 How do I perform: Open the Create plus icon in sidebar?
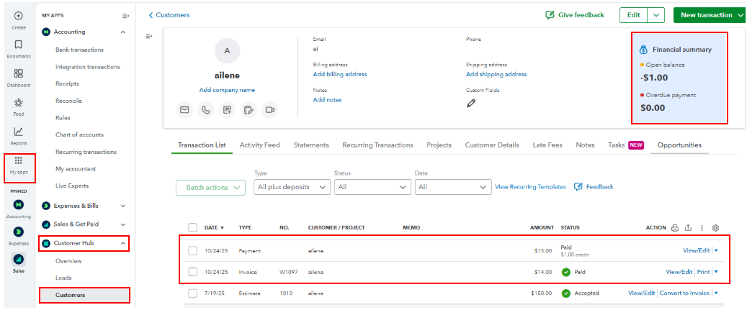[x=18, y=16]
